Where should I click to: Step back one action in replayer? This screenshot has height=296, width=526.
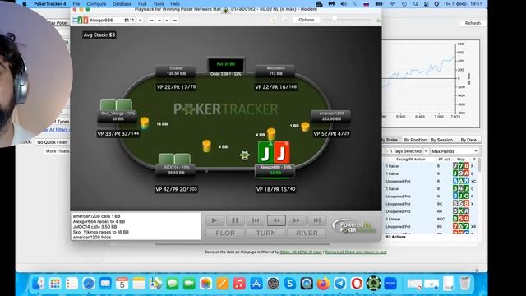(276, 220)
